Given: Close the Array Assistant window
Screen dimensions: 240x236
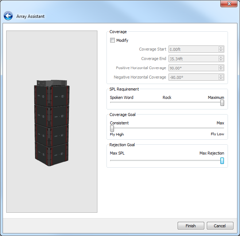Looking at the screenshot, I should tap(229, 4).
